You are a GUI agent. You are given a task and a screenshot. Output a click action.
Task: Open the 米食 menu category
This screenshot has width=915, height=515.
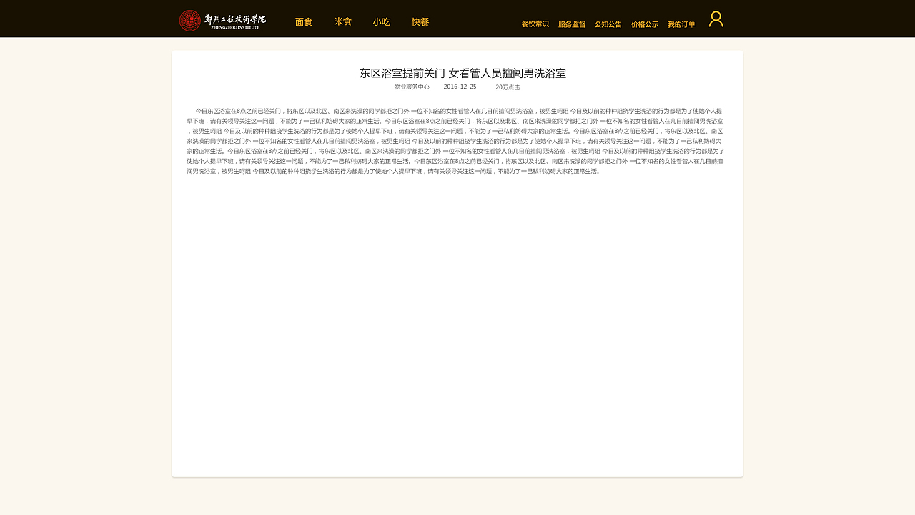[x=343, y=22]
